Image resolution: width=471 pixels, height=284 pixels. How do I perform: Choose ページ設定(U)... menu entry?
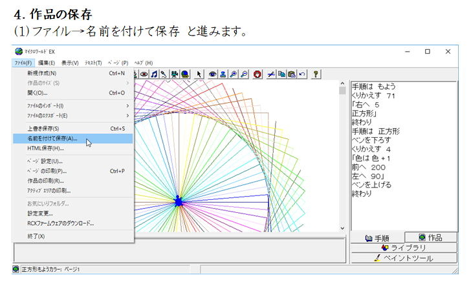(73, 162)
